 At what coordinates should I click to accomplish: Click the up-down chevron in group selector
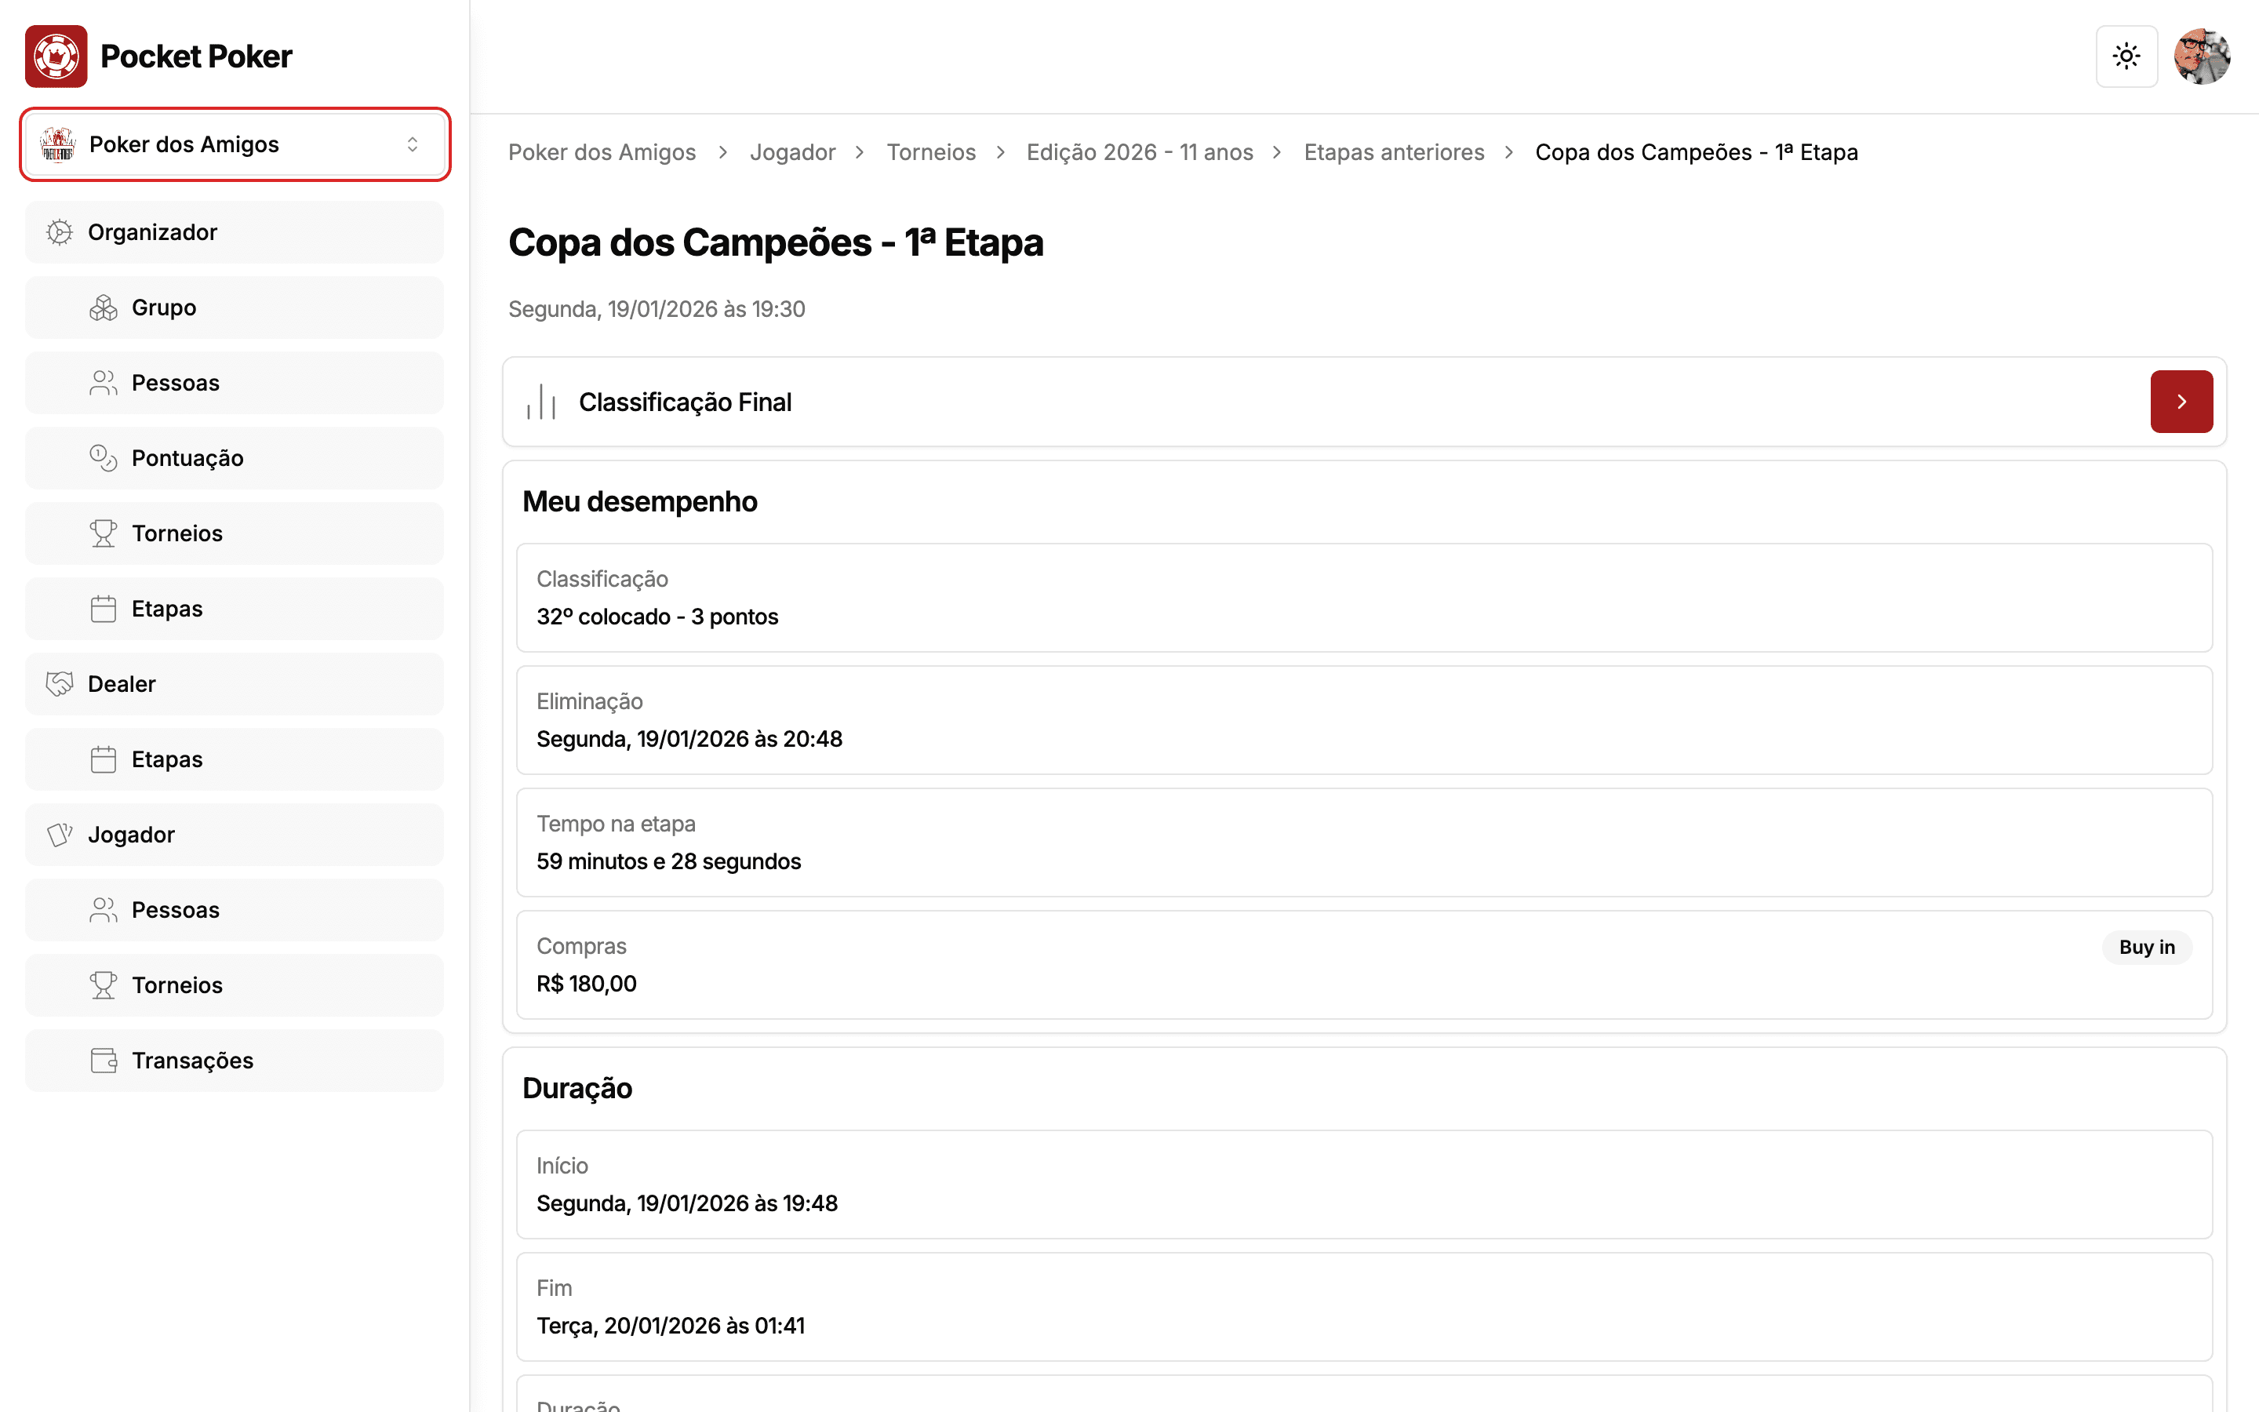413,145
